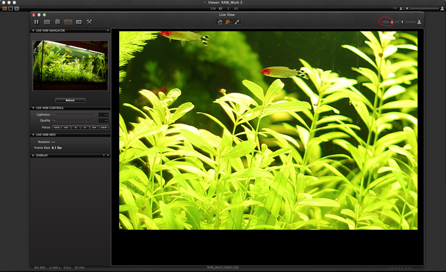Screen dimensions: 446x272
Task: Click the Refresh button
Action: tap(70, 100)
